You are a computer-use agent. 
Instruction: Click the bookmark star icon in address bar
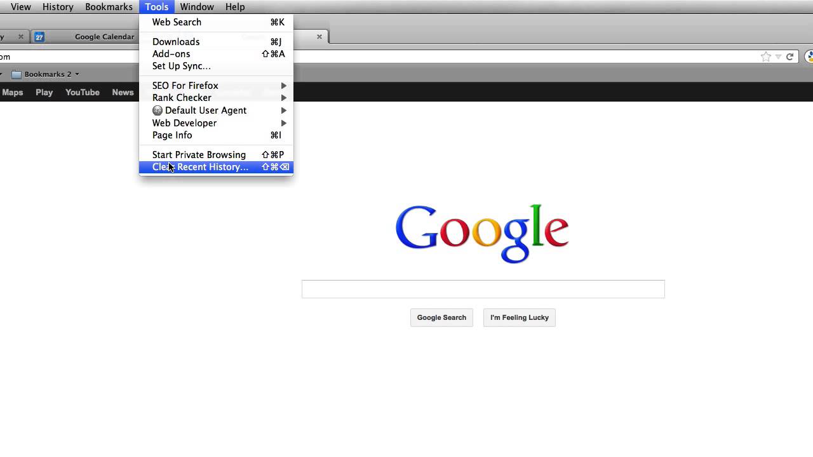click(766, 56)
